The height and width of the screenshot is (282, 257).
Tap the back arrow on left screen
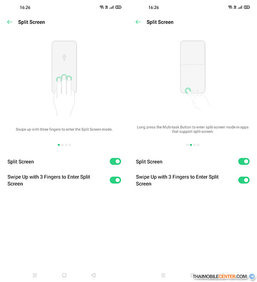(x=10, y=22)
